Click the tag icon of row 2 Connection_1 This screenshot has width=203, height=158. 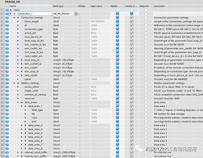7,14
